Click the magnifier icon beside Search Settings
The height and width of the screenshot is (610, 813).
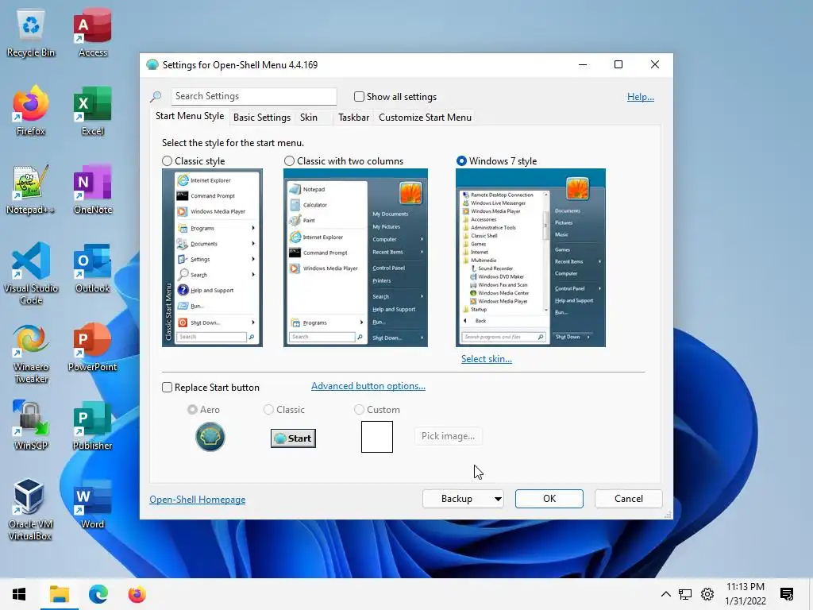[156, 96]
